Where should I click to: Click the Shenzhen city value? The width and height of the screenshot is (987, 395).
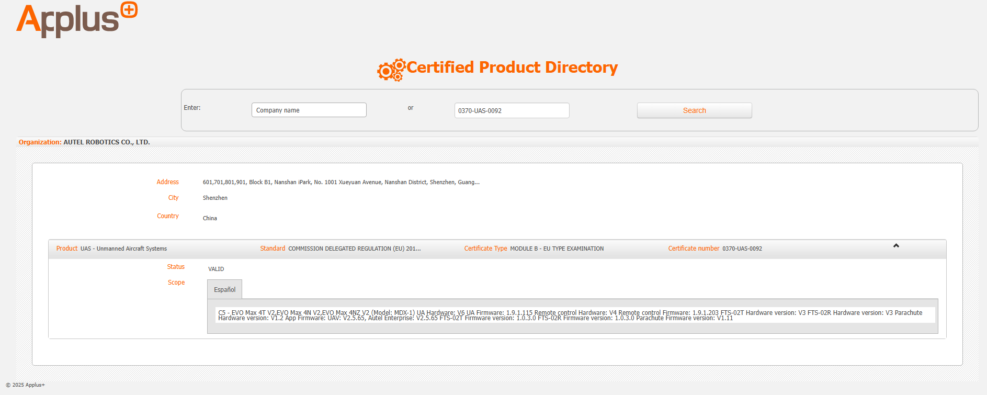tap(215, 198)
